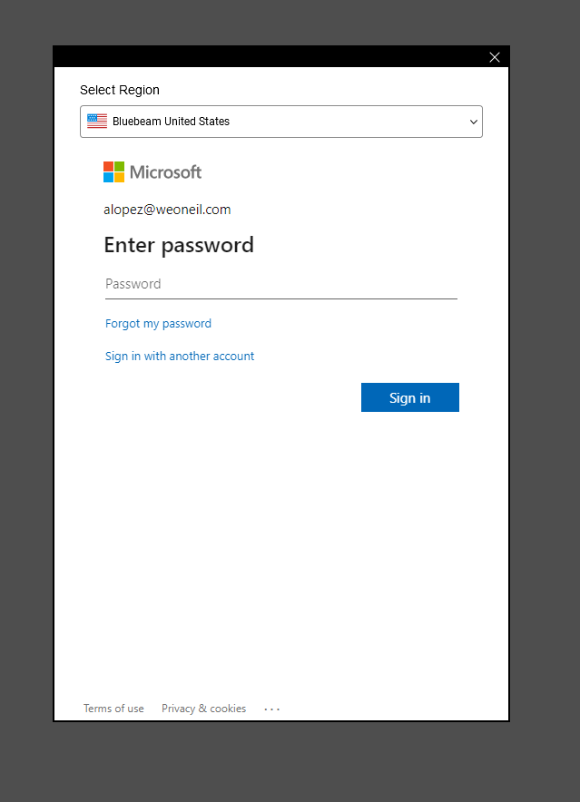Screen dimensions: 580x802
Task: Click the empty white area below Sign in
Action: [x=281, y=544]
